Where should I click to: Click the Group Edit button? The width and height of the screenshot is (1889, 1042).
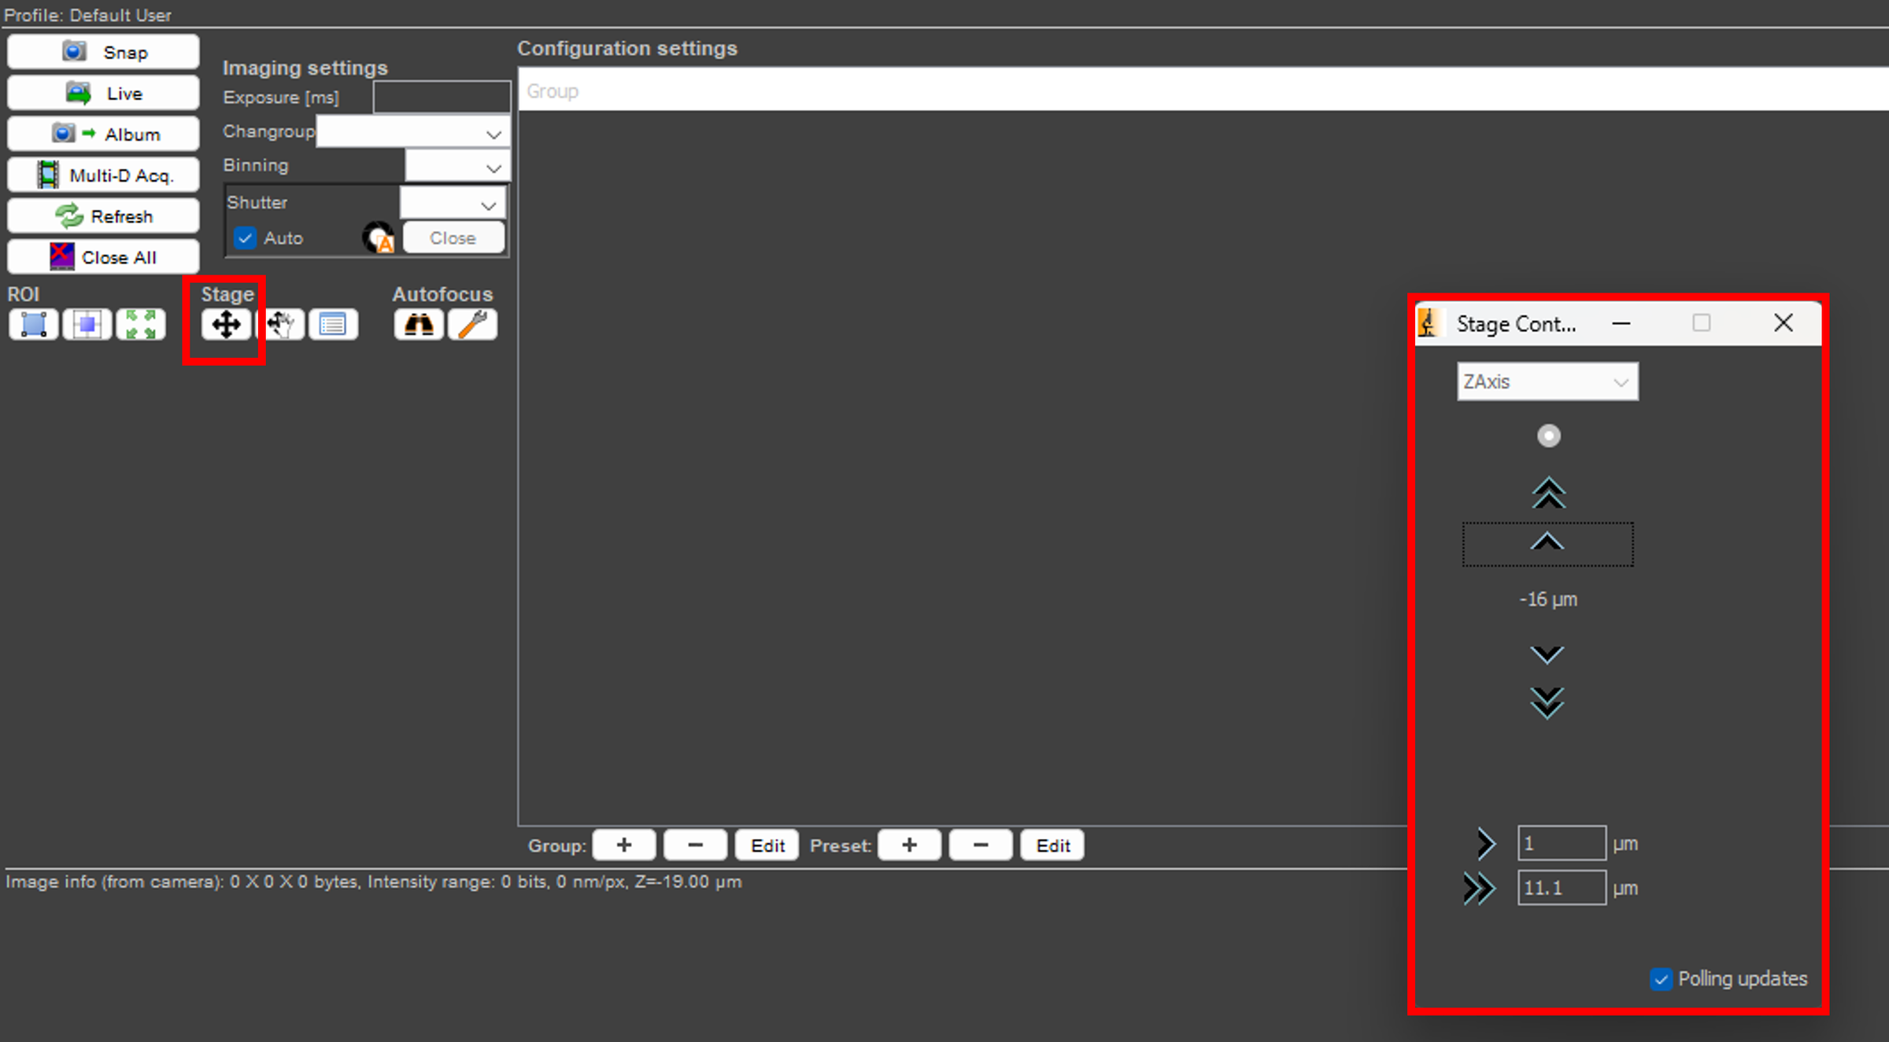pos(767,845)
